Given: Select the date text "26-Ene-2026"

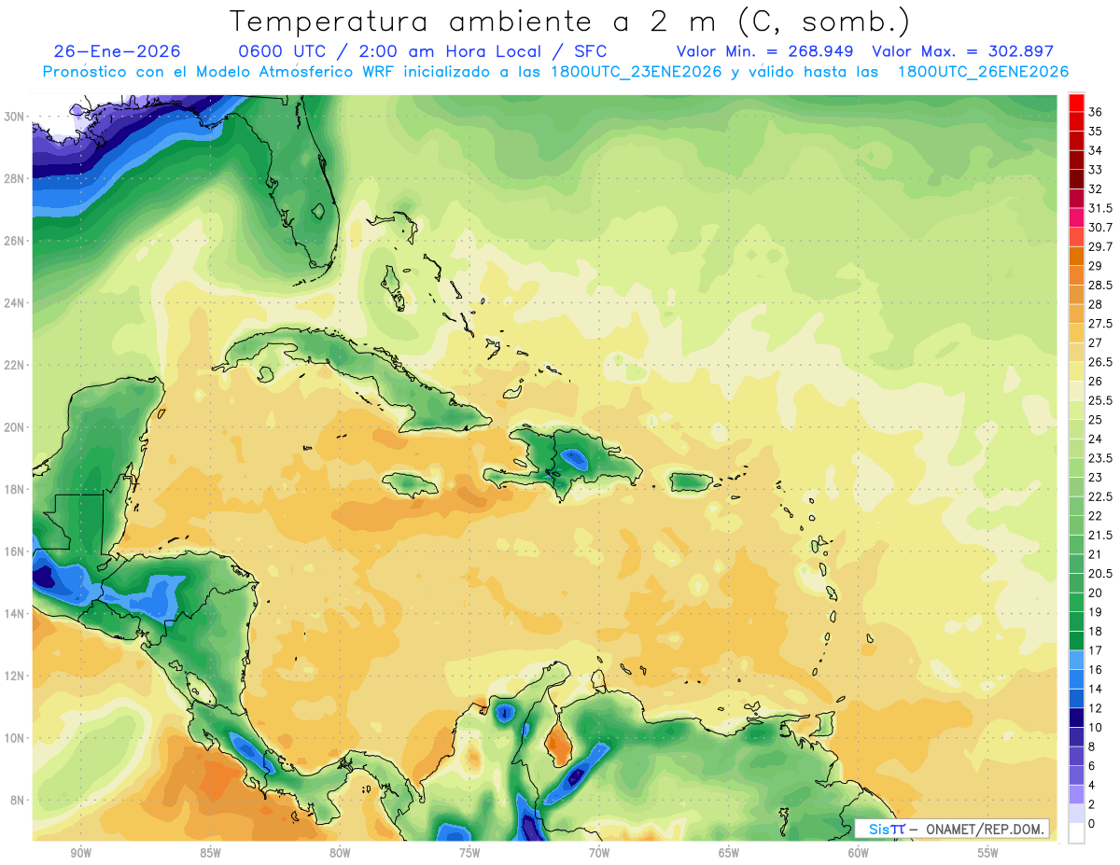Looking at the screenshot, I should 118,51.
